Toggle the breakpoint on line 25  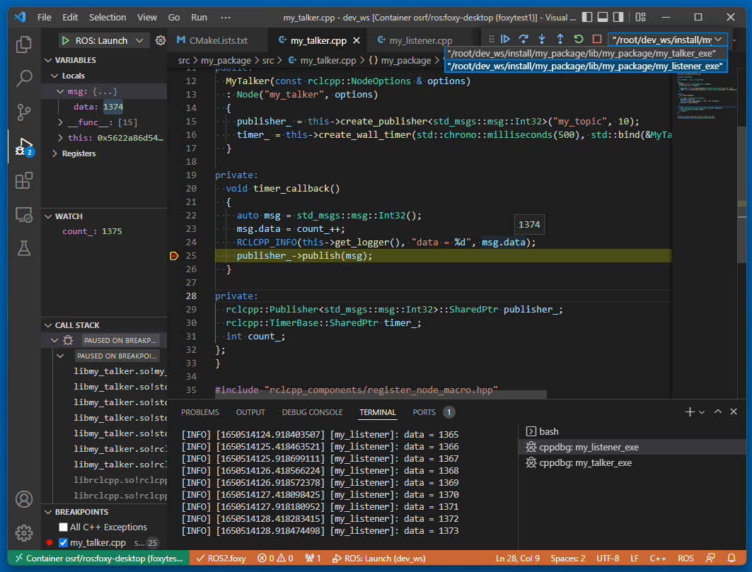174,255
